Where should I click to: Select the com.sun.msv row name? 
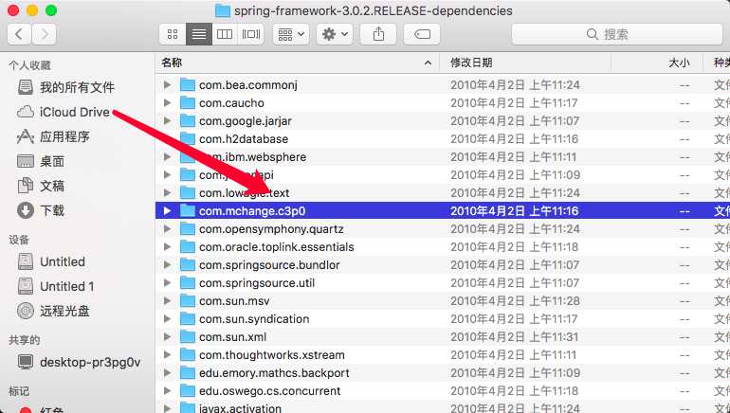pos(234,301)
